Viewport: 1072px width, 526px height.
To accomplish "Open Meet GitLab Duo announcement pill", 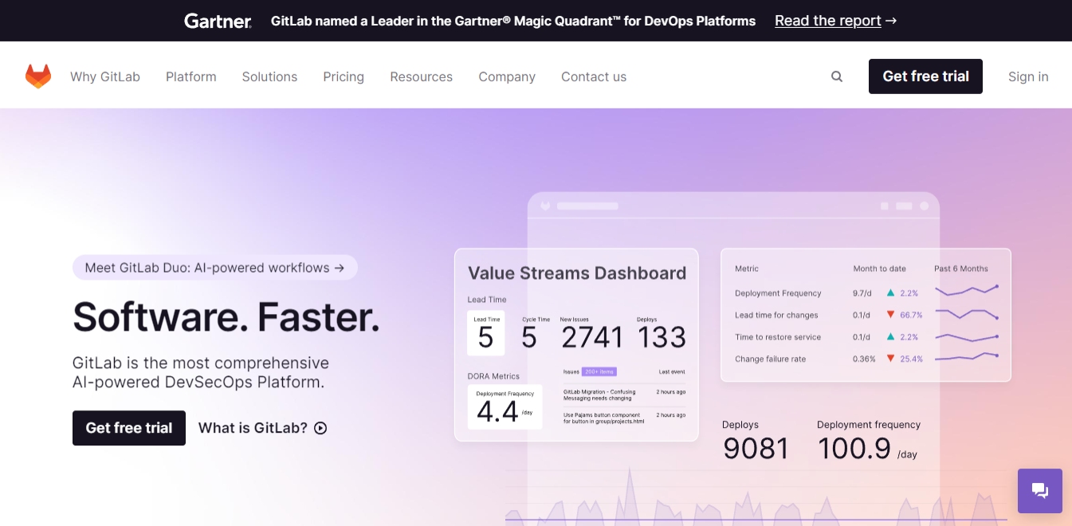I will click(215, 268).
